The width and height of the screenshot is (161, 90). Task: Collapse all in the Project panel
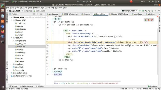click(37, 14)
